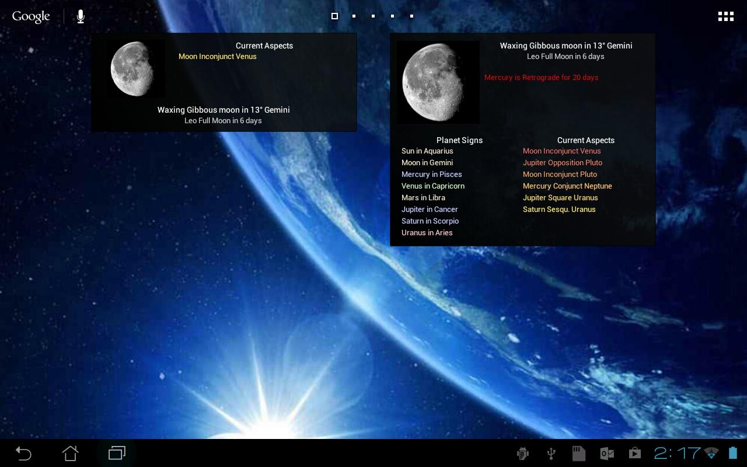The width and height of the screenshot is (747, 467).
Task: Open the all apps grid
Action: [x=725, y=16]
